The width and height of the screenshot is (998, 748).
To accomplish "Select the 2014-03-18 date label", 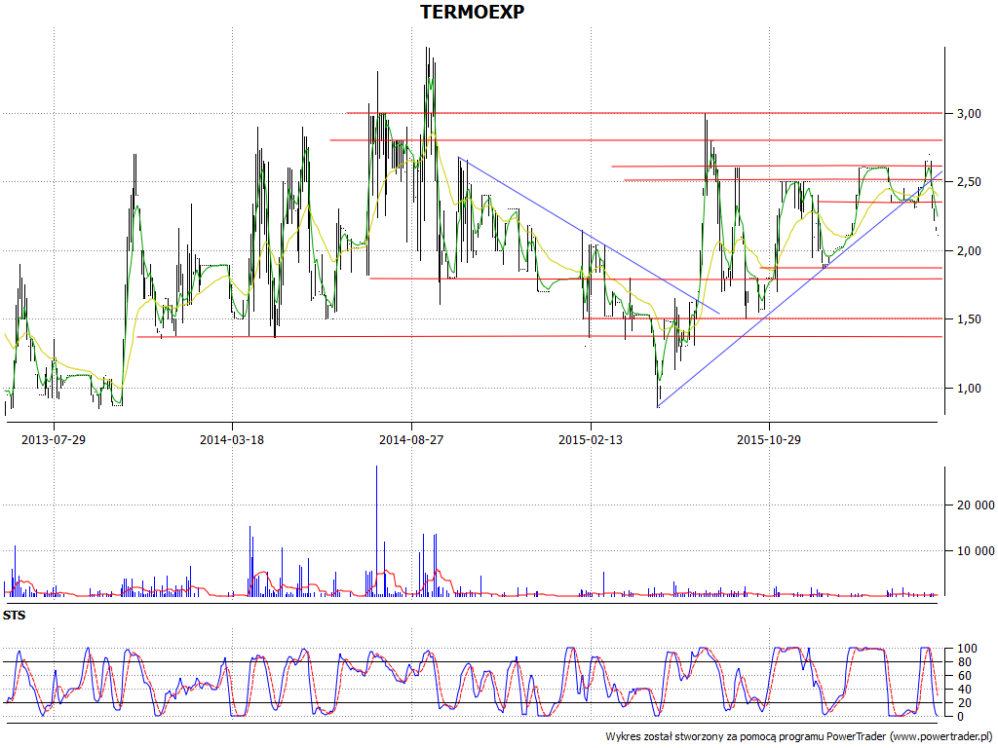I will [232, 439].
